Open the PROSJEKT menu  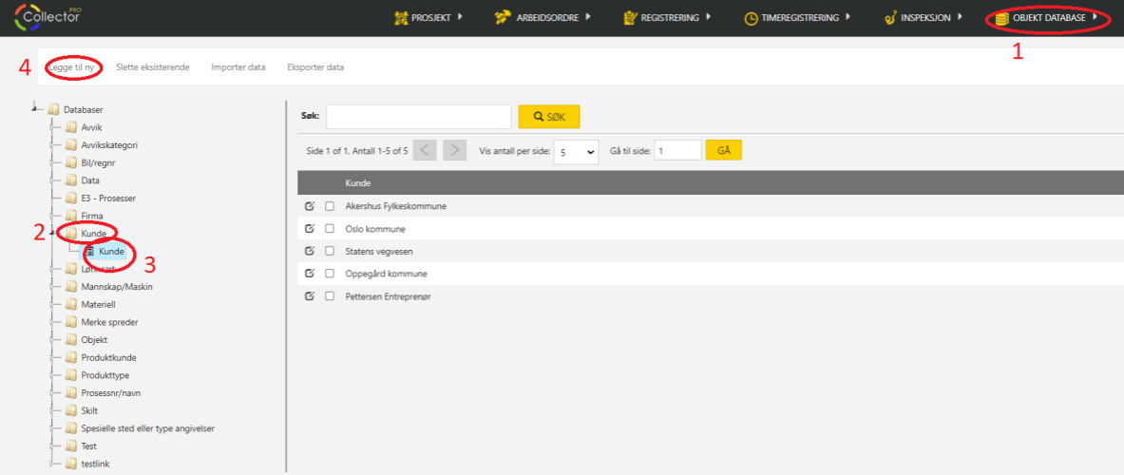(x=431, y=19)
